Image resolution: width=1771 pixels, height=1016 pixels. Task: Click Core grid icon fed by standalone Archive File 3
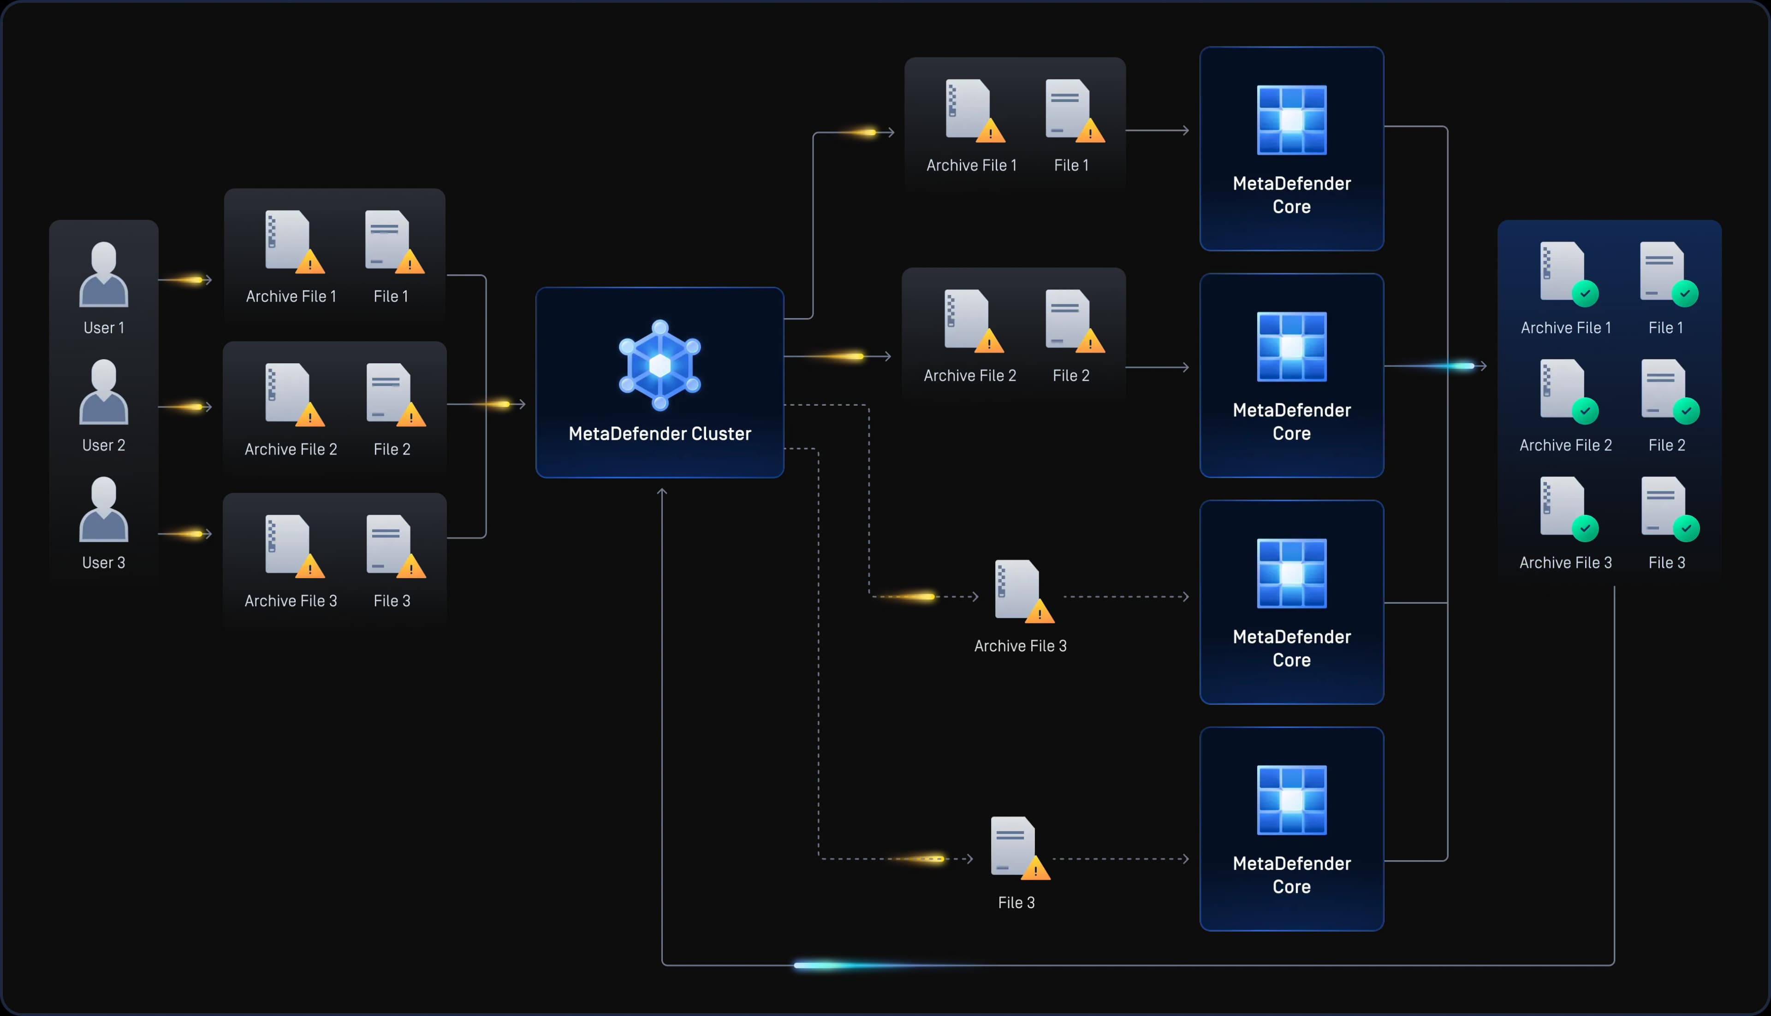pyautogui.click(x=1291, y=573)
